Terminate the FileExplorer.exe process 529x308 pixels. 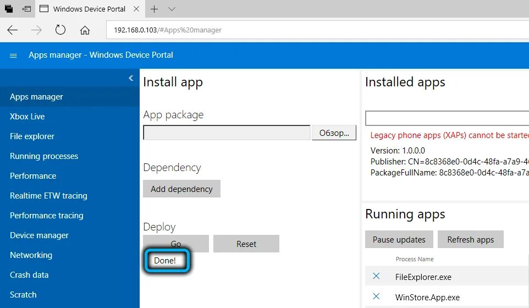377,277
